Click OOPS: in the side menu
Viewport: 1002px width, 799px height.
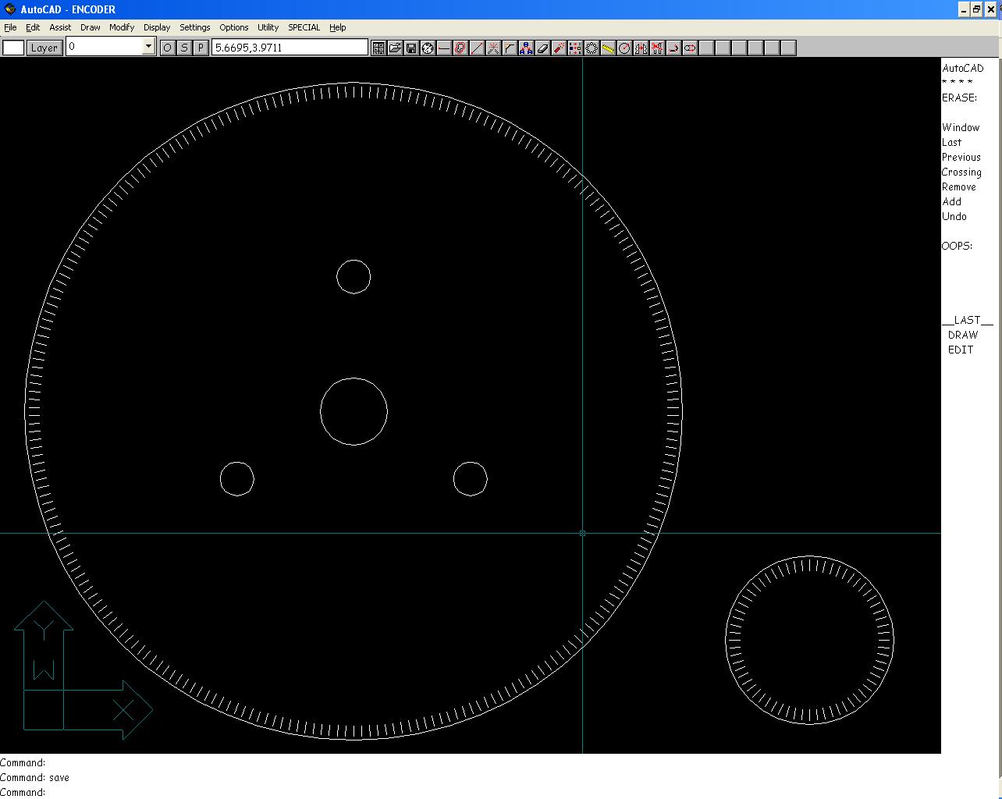point(958,246)
